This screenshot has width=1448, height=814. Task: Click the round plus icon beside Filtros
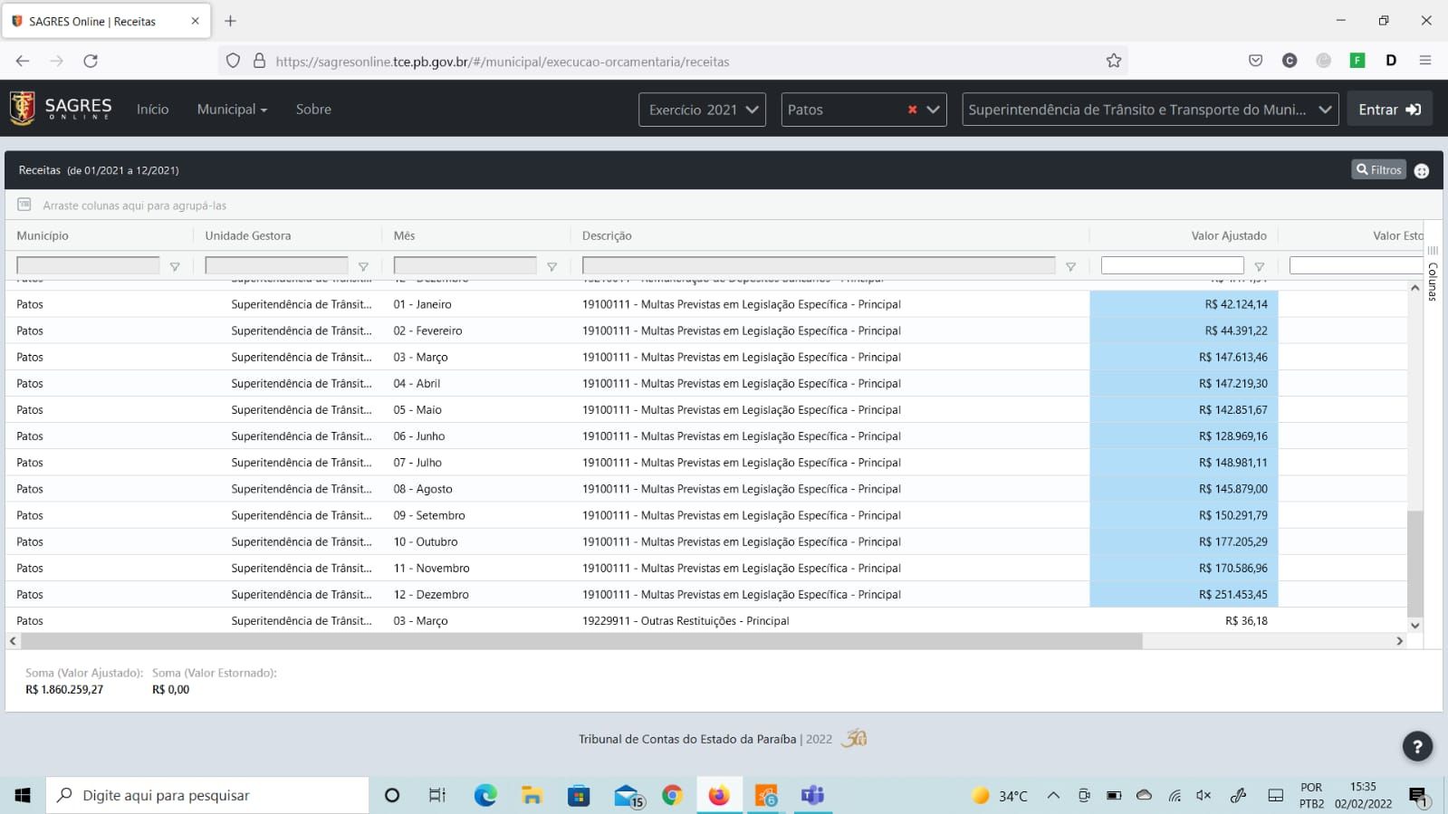point(1422,171)
